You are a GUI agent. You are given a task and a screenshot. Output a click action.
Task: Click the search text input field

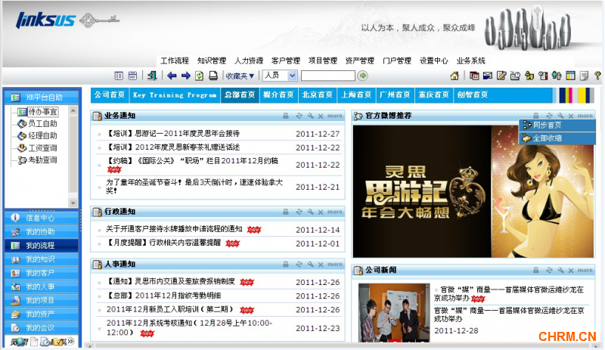pos(328,76)
